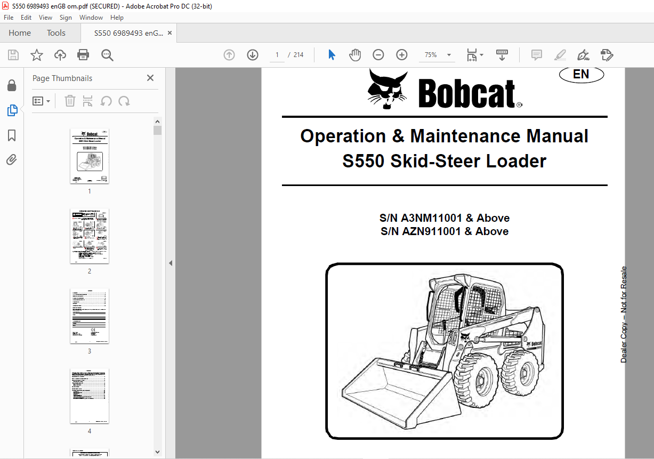Click the sign document pen icon
The height and width of the screenshot is (459, 654).
click(583, 55)
